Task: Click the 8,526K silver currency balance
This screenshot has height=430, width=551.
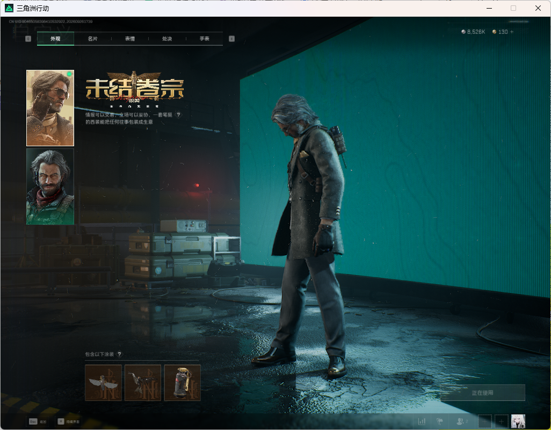Action: (473, 32)
